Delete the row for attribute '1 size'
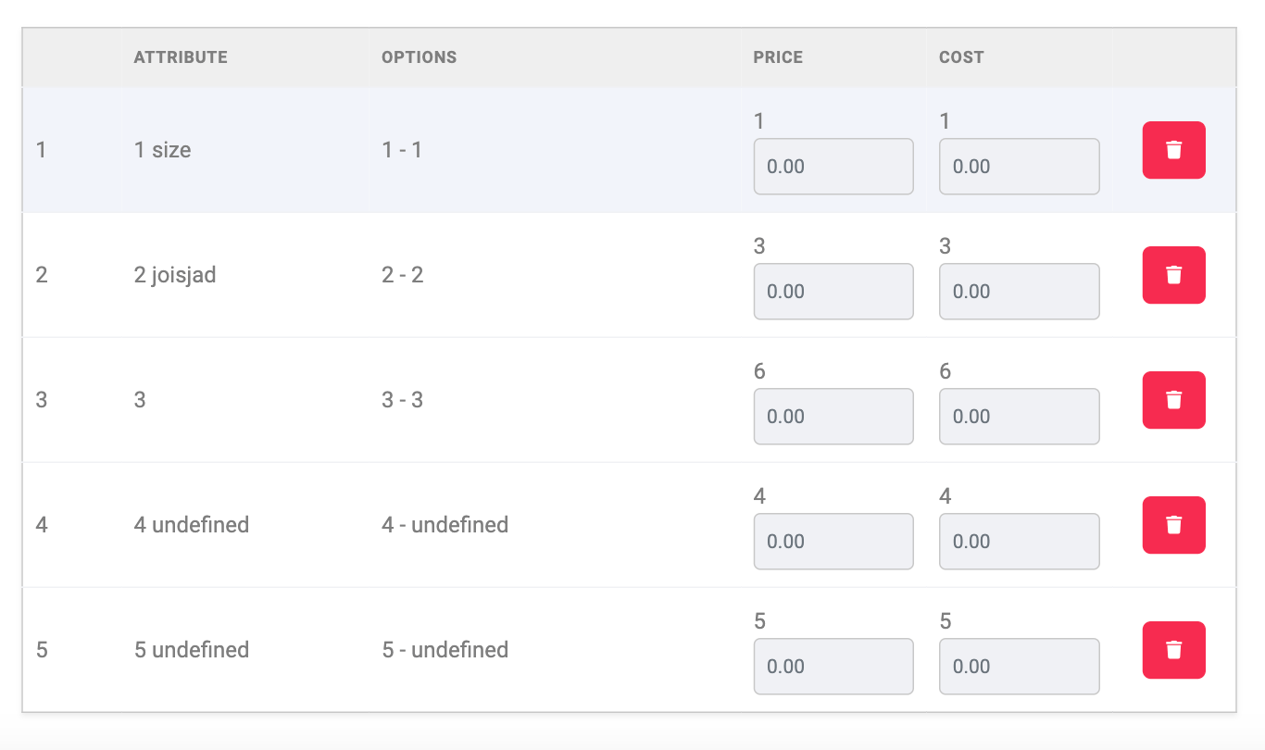The width and height of the screenshot is (1265, 750). pyautogui.click(x=1173, y=150)
